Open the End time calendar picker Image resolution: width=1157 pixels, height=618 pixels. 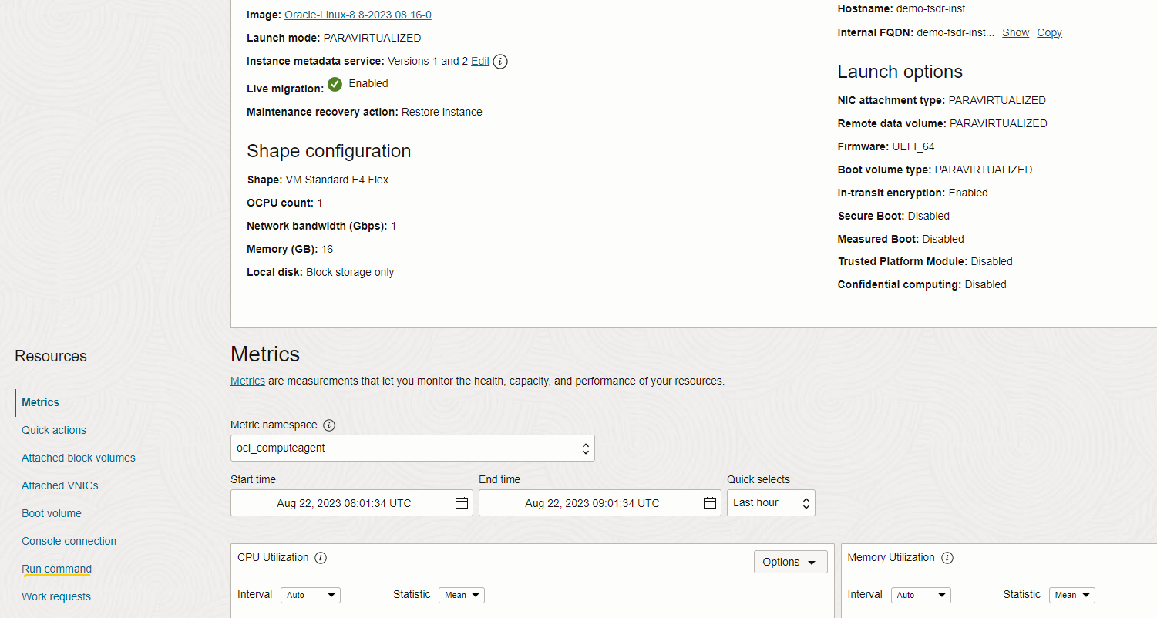[x=709, y=502]
